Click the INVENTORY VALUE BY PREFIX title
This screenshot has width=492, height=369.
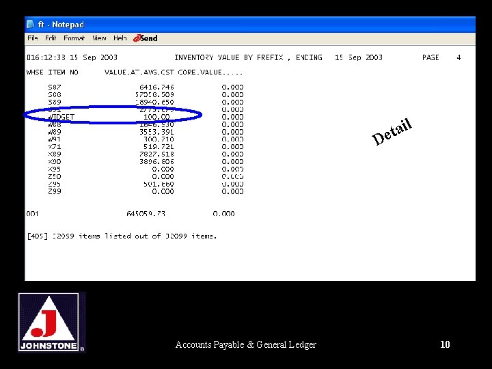click(x=229, y=57)
